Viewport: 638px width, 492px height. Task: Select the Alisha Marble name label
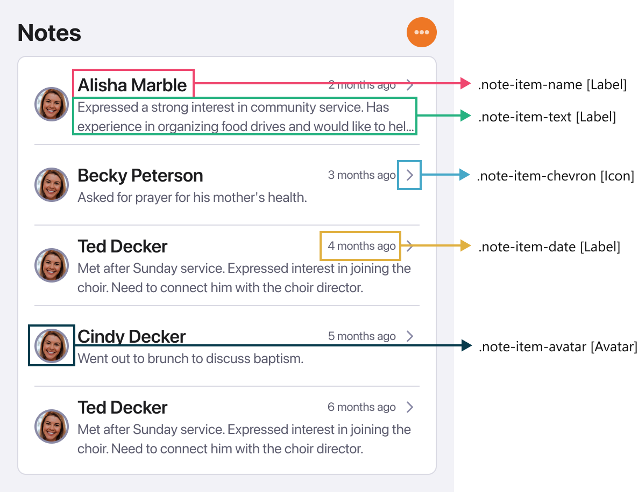pyautogui.click(x=132, y=85)
